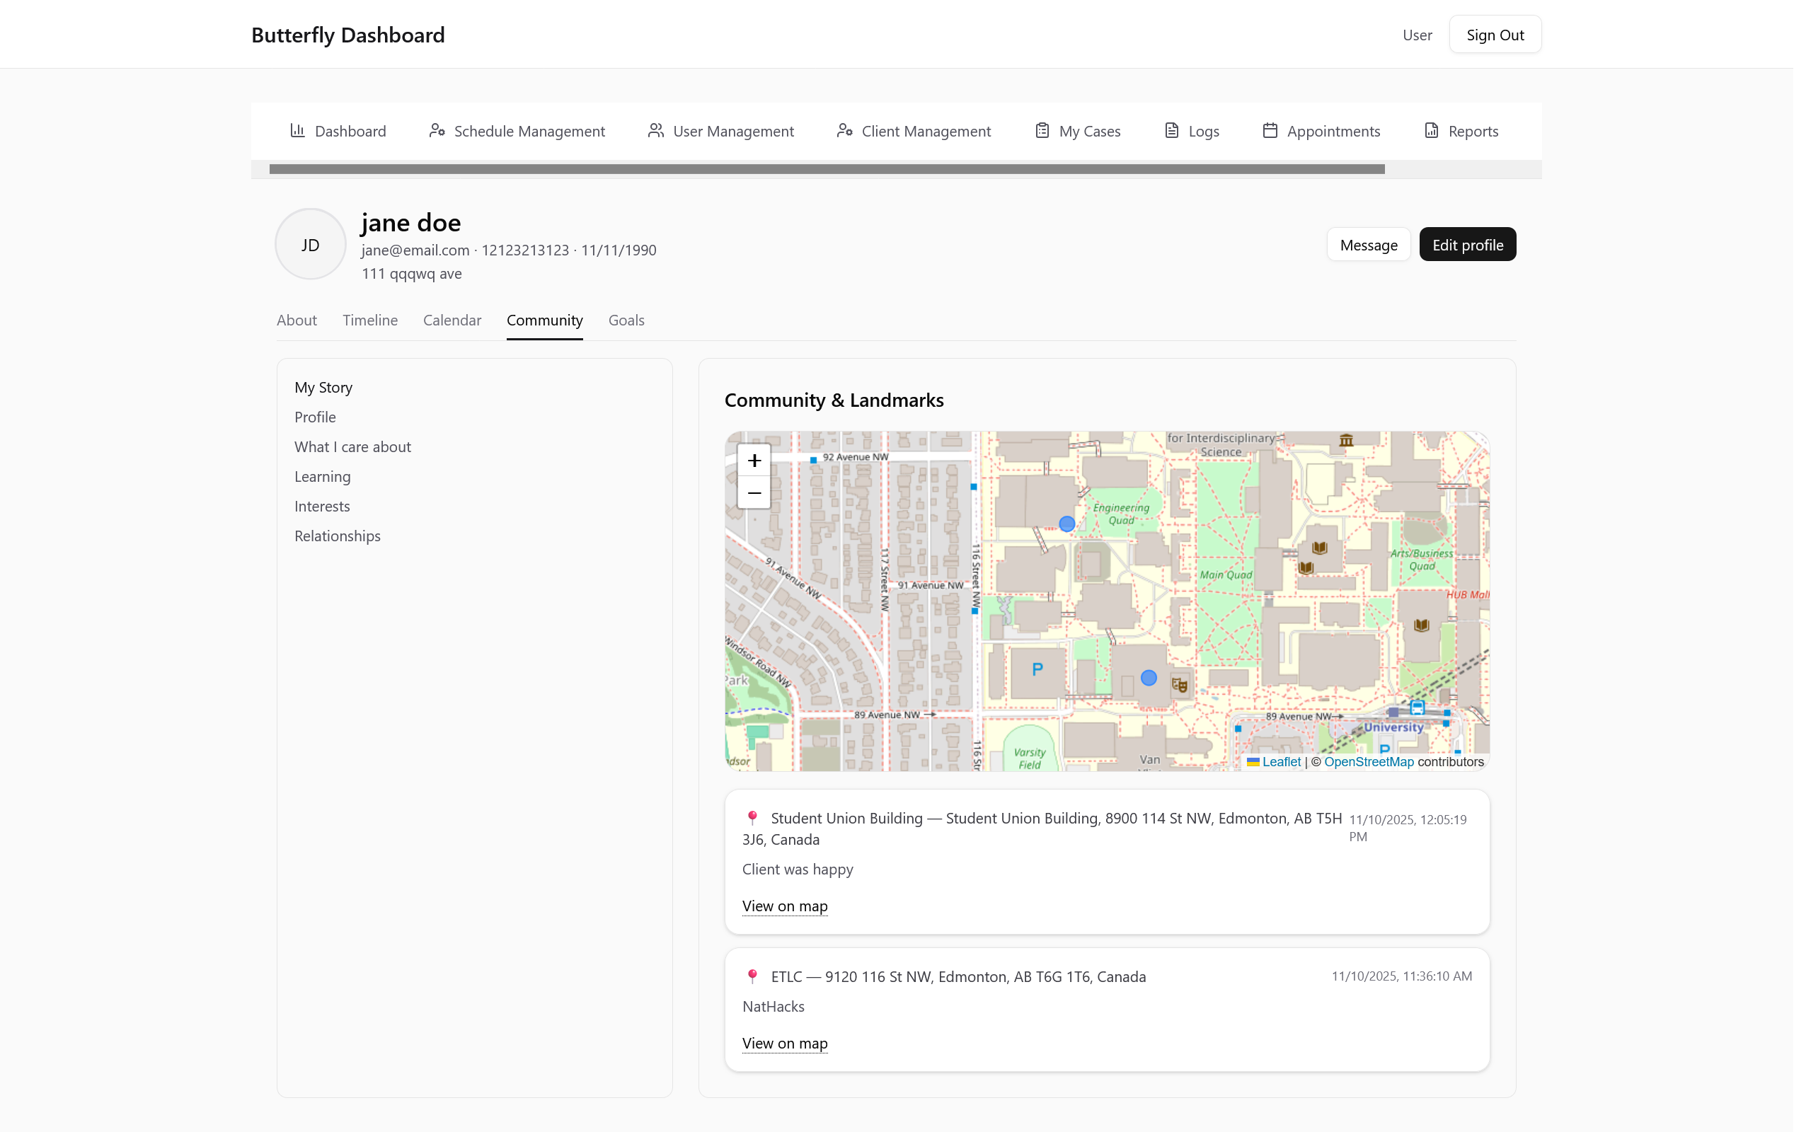Click the Logs document icon
Screen dimensions: 1794x1132
click(1171, 130)
